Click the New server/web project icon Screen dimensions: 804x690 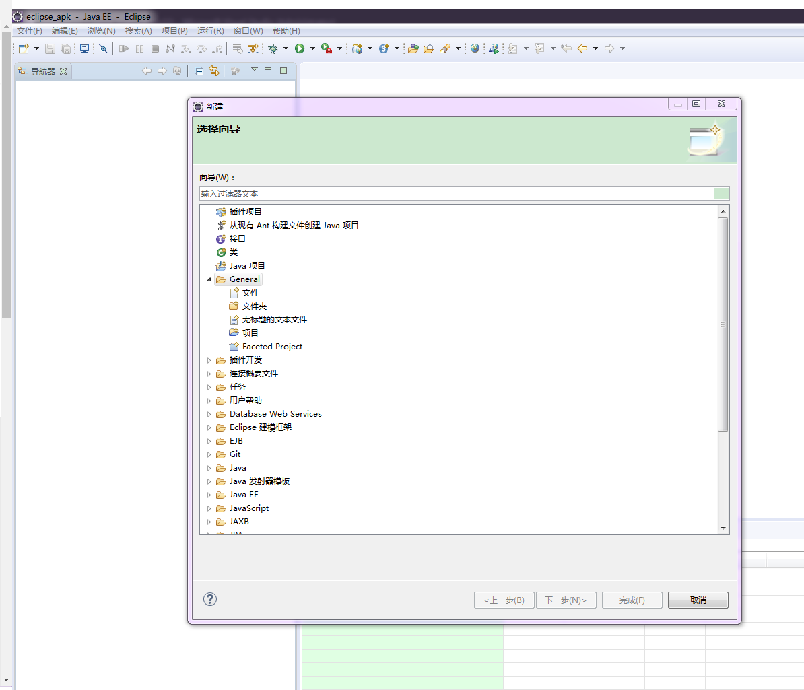click(x=358, y=48)
